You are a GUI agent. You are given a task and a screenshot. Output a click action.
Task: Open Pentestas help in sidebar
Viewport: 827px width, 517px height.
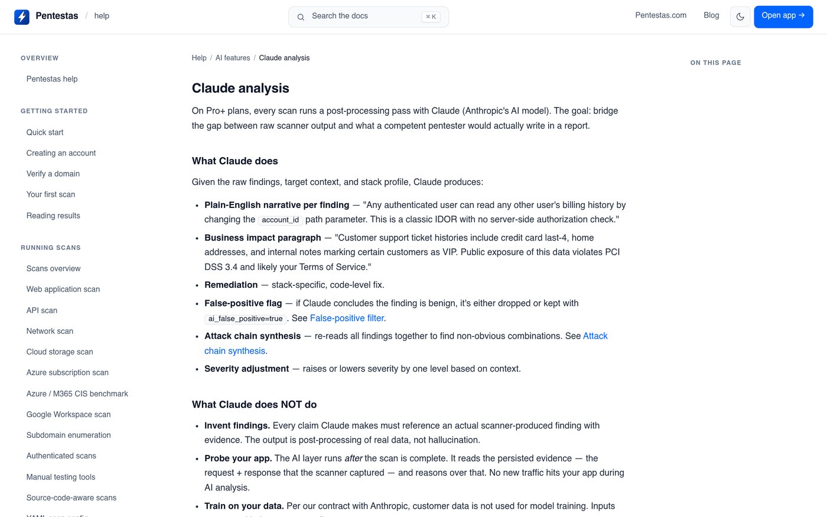click(52, 79)
